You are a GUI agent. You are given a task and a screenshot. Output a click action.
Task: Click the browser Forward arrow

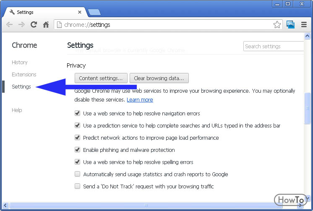[21, 25]
